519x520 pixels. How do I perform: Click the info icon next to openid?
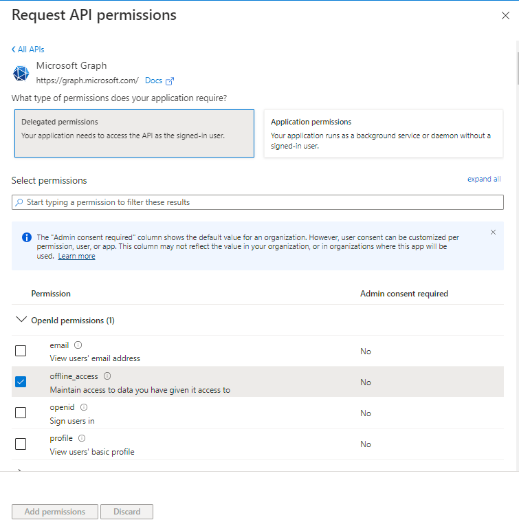click(84, 407)
